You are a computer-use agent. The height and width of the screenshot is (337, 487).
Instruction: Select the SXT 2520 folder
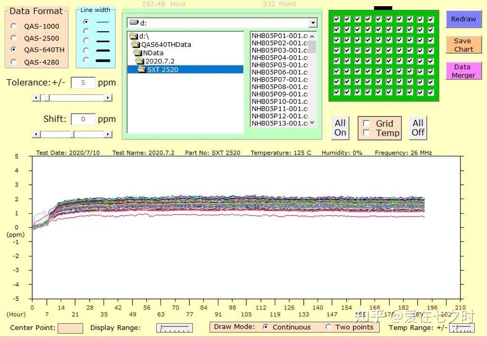click(186, 70)
